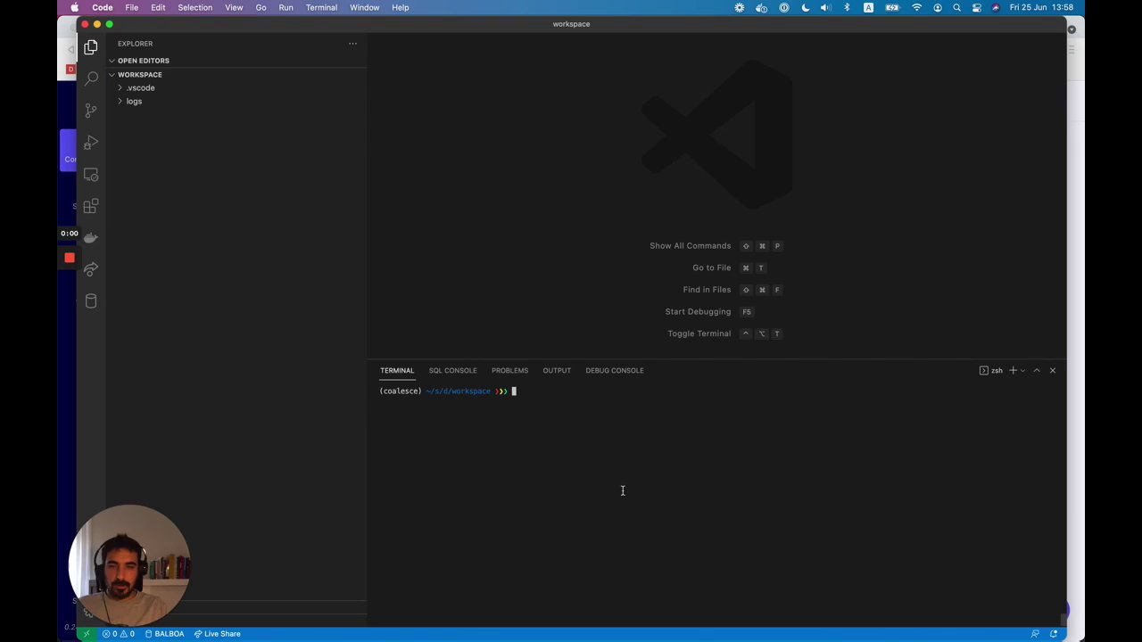
Task: Click the input source A icon
Action: [868, 8]
